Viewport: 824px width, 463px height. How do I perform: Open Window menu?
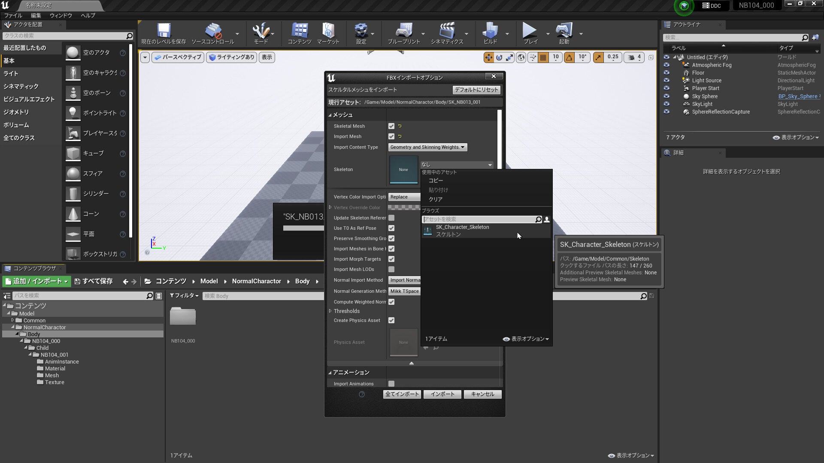[x=61, y=15]
